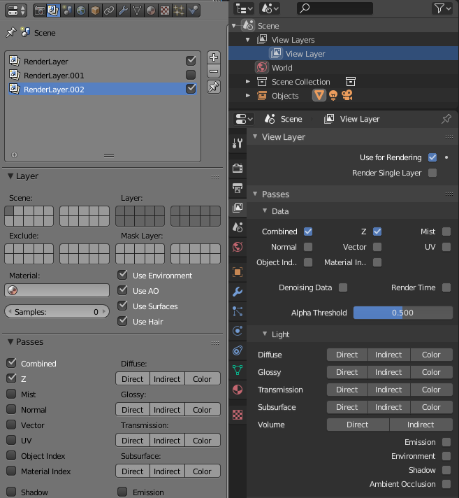Open the blue wrench Modifiers tab in sidebar

click(238, 292)
